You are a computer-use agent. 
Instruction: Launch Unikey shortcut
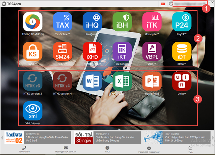(x=182, y=81)
